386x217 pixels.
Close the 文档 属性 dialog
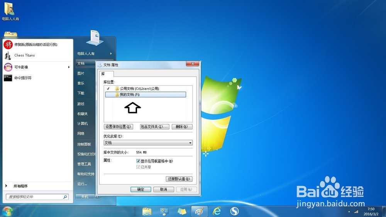tap(193, 64)
